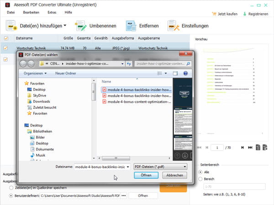Open the PDF-Dateien (*.pdf) filter dropdown
This screenshot has width=274, height=205.
click(184, 167)
